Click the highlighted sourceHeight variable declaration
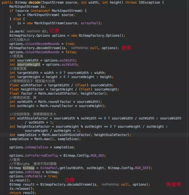189x195 pixels. (29, 65)
